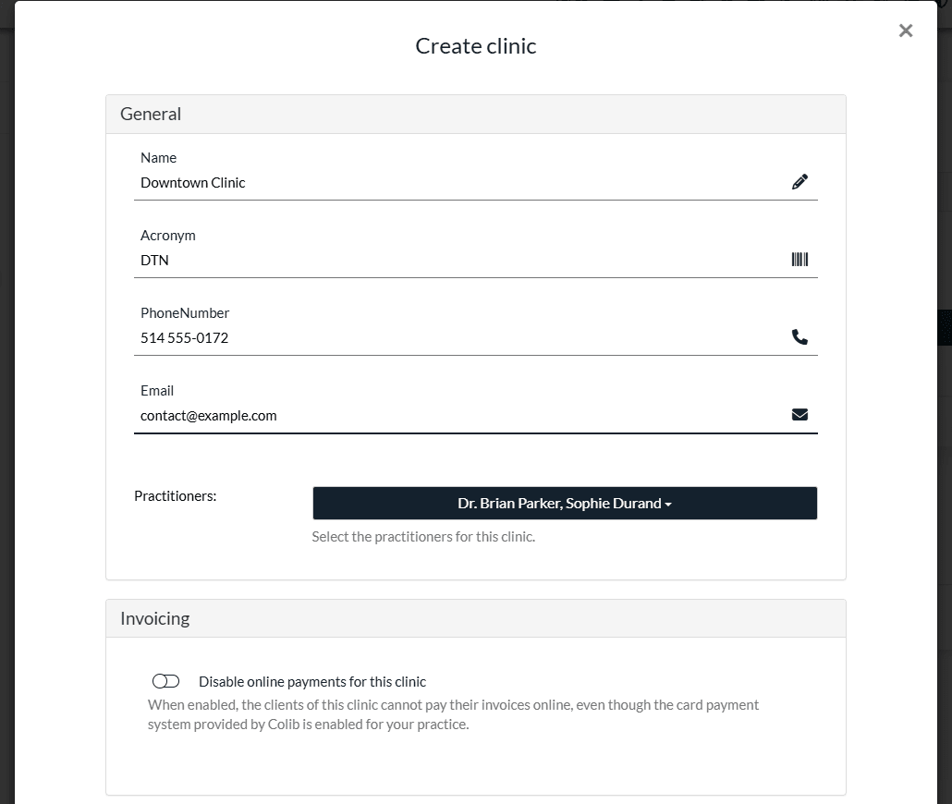Image resolution: width=952 pixels, height=804 pixels.
Task: Toggle Disable online payments switch
Action: click(165, 681)
